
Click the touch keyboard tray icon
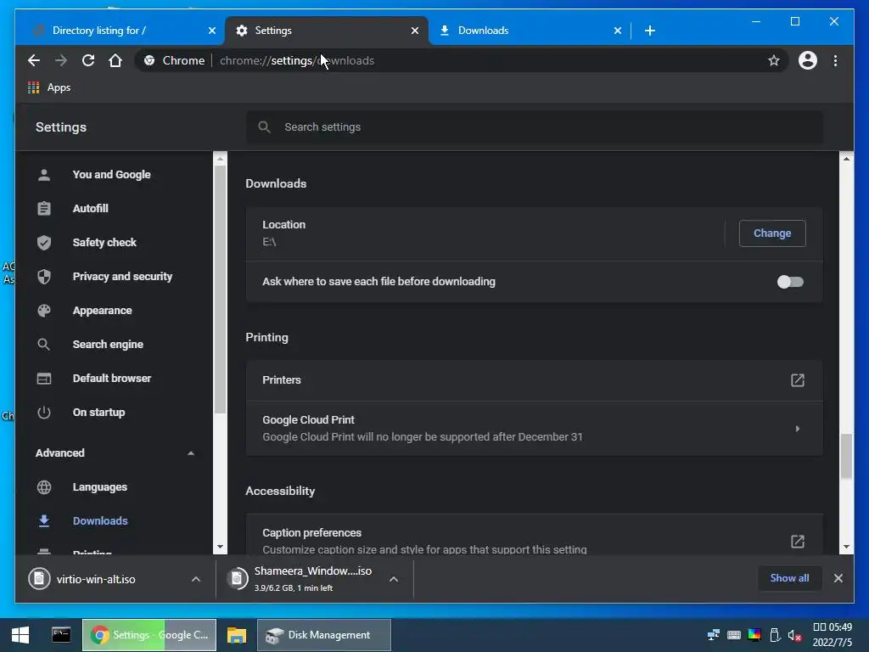click(734, 635)
